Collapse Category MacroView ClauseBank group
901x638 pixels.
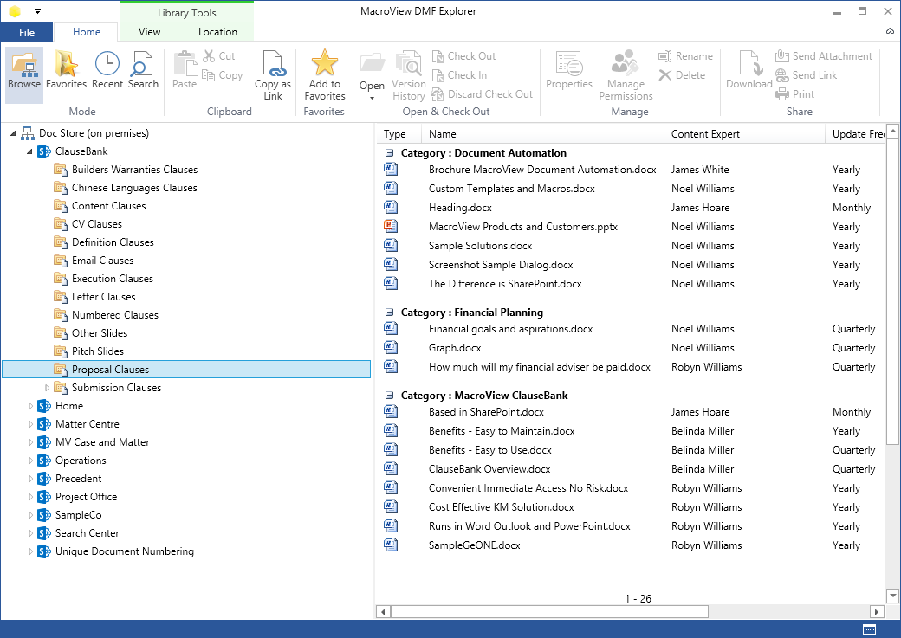tap(390, 396)
